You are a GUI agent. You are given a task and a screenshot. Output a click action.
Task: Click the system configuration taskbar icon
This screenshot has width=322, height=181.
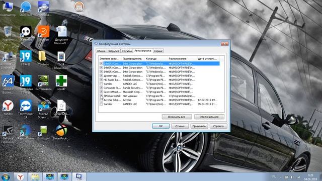pos(79,177)
